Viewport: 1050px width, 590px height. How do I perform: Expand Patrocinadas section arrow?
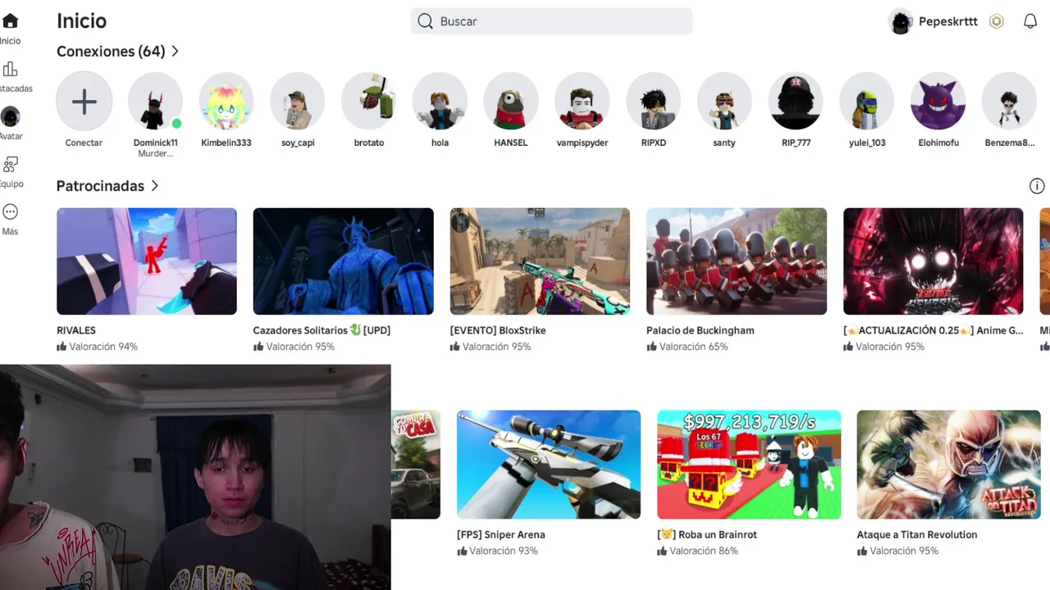pos(154,186)
